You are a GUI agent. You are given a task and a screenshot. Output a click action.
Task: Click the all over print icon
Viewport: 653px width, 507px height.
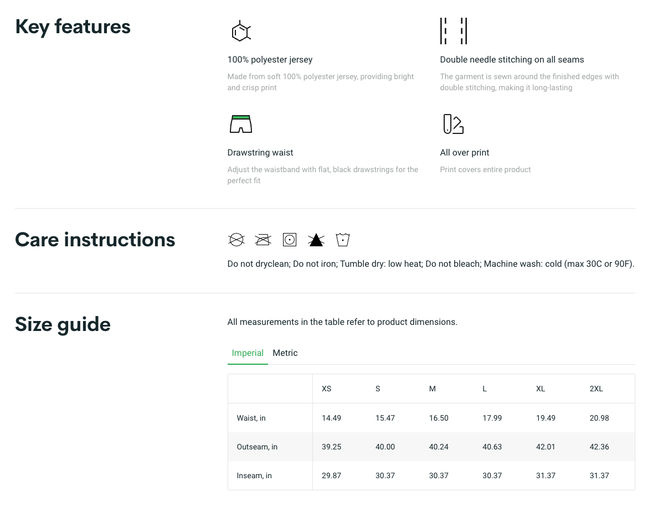click(x=453, y=124)
